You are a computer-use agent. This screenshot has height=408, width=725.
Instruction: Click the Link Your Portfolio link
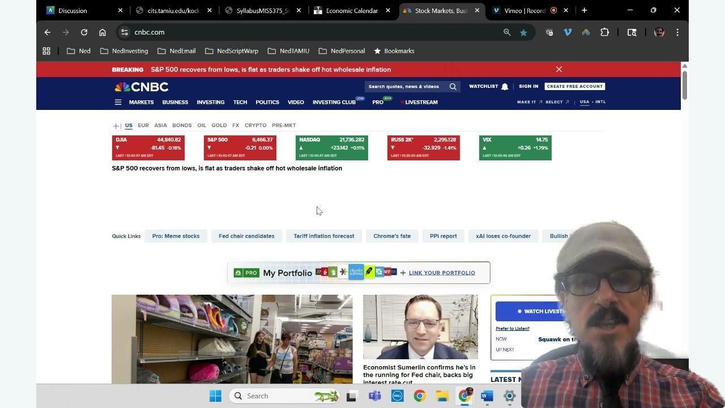coord(442,273)
